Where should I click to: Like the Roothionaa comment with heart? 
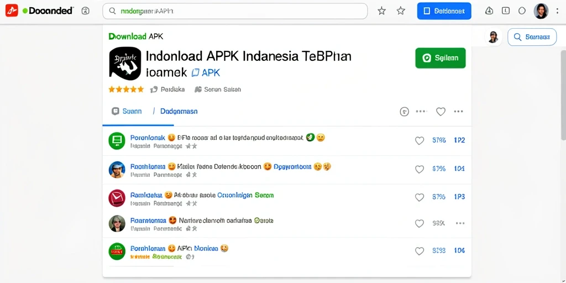(419, 169)
